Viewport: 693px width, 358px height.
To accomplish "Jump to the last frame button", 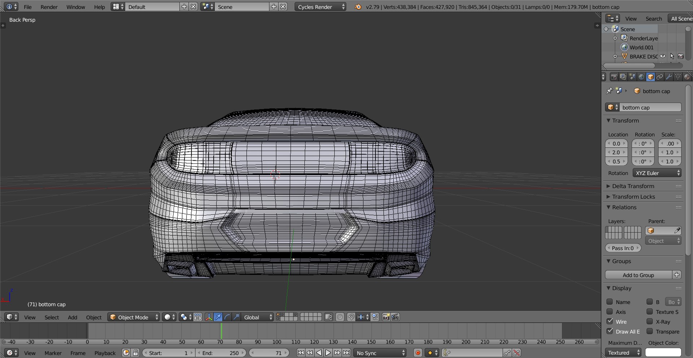I will pos(346,353).
